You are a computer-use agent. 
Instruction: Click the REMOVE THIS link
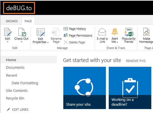pos(136,61)
